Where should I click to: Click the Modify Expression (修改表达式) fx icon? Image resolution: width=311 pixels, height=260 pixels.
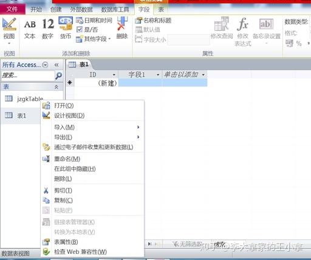pos(242,24)
